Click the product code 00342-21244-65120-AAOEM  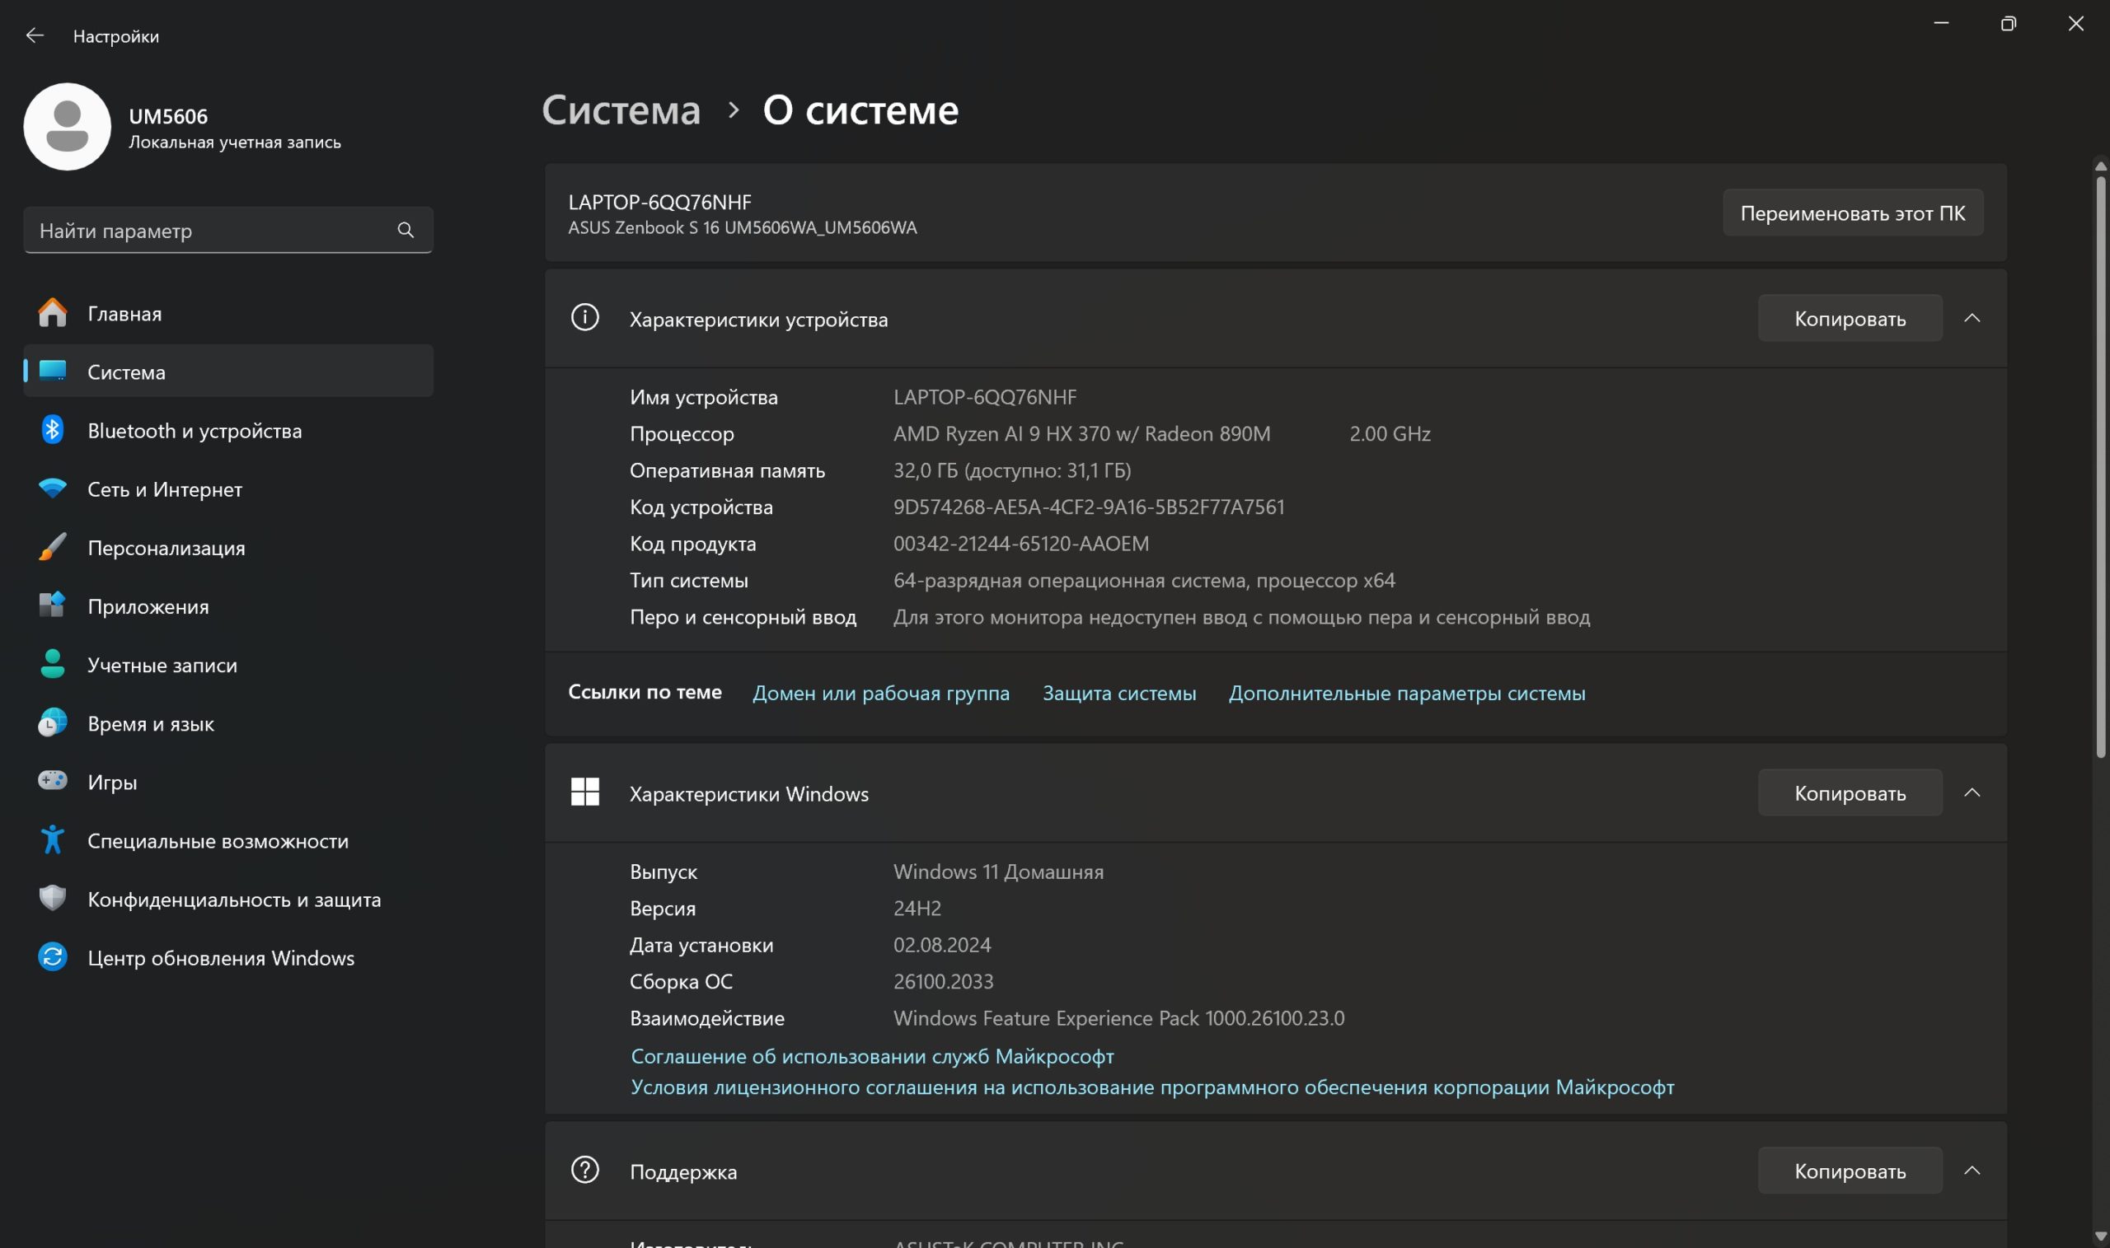[1020, 543]
